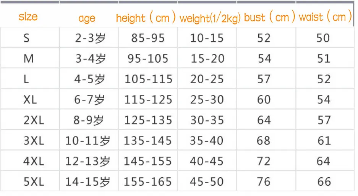Click the 'height (cm)' header
The image size is (358, 196).
point(146,17)
